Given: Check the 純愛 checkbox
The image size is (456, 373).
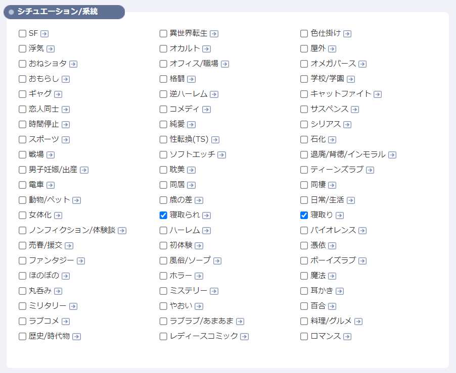Looking at the screenshot, I should tap(163, 124).
